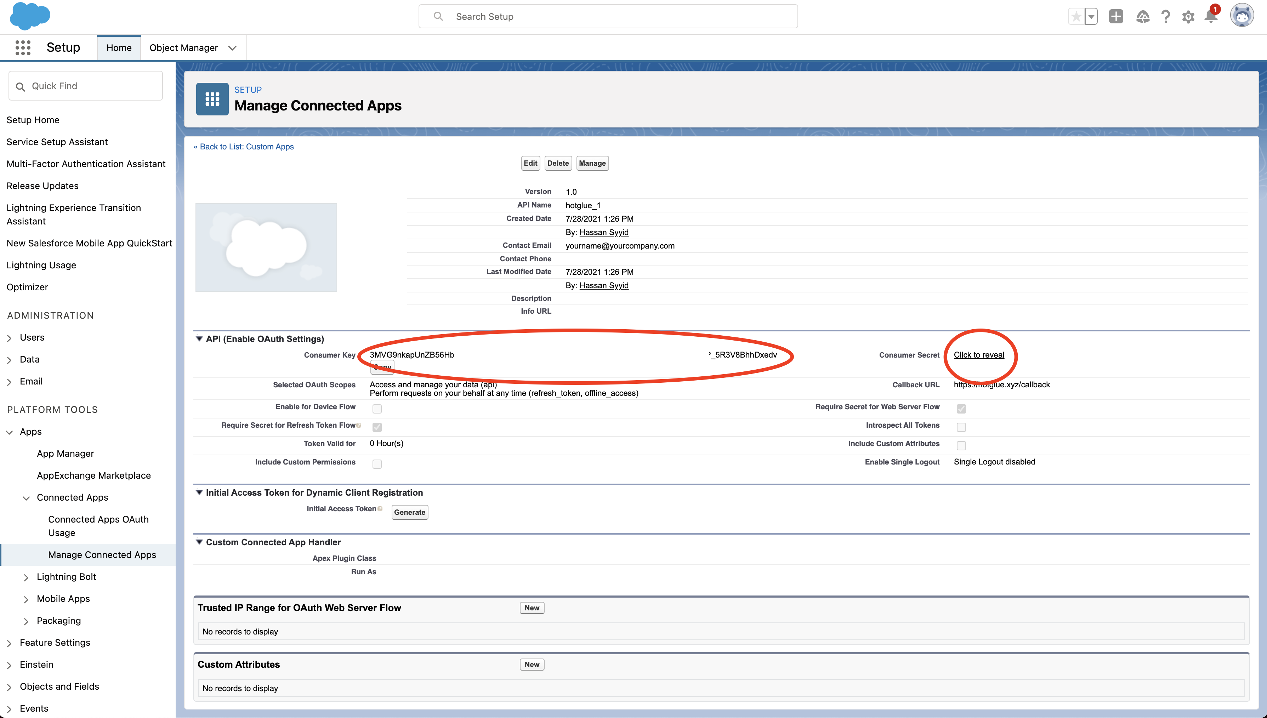This screenshot has height=718, width=1267.
Task: Click the connected app cloud logo image
Action: pyautogui.click(x=266, y=247)
